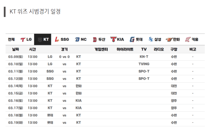The width and height of the screenshot is (214, 139).
Task: Open the LG team tab label
Action: tap(29, 40)
